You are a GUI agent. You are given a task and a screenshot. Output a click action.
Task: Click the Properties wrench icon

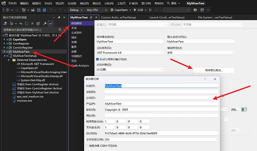click(45, 23)
